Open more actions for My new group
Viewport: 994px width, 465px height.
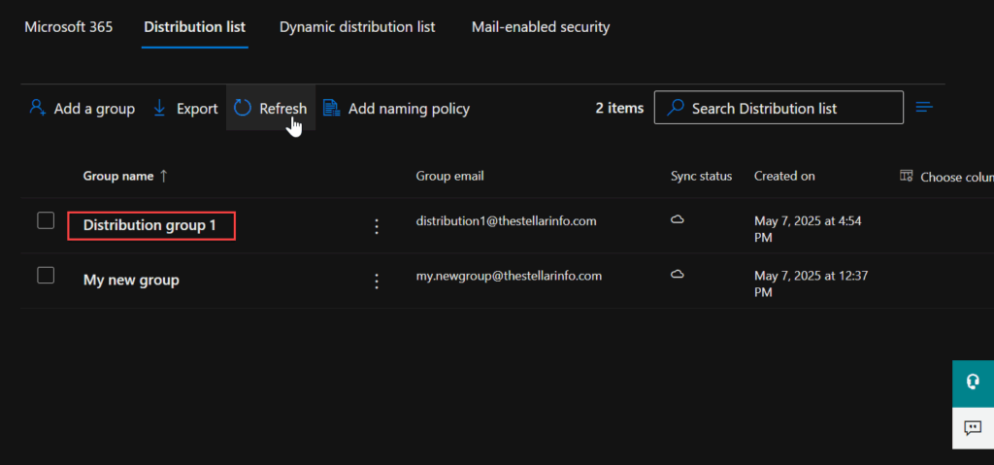377,281
